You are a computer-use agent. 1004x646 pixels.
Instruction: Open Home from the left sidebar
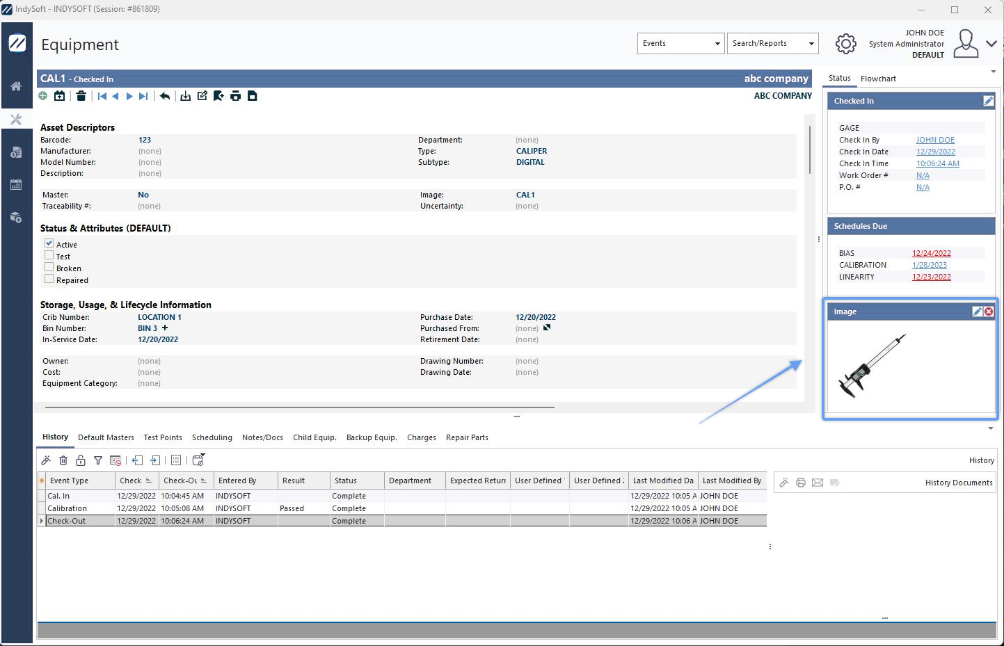(x=16, y=86)
